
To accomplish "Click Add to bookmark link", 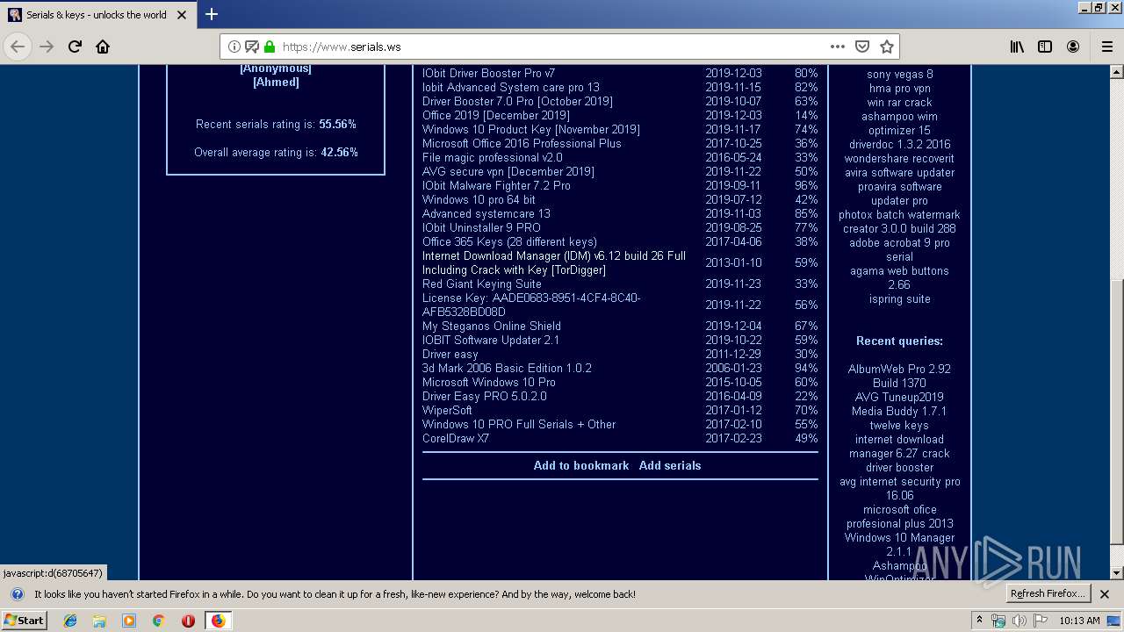I will (x=581, y=465).
